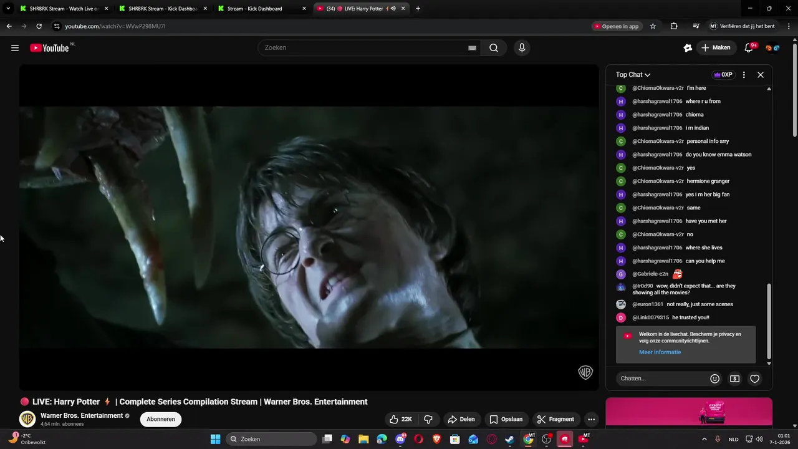Viewport: 798px width, 449px height.
Task: Send a heart reaction in live chat
Action: (x=754, y=379)
